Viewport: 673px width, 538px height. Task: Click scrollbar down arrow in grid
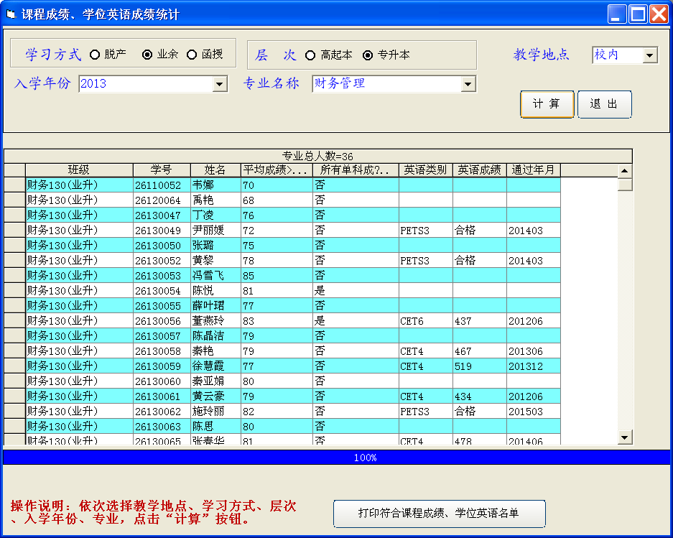[x=625, y=437]
